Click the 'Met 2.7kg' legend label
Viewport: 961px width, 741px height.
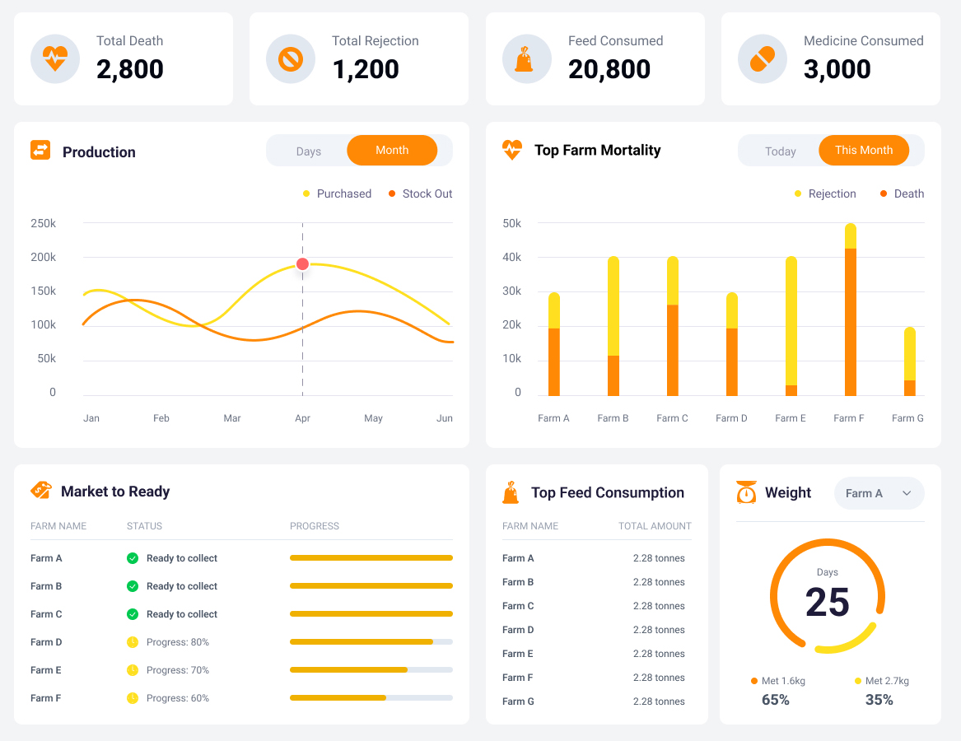pyautogui.click(x=887, y=681)
